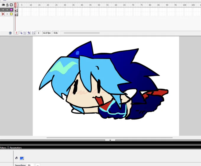The width and height of the screenshot is (201, 166).
Task: Toggle lock dot of the selected top layer
Action: point(7,10)
